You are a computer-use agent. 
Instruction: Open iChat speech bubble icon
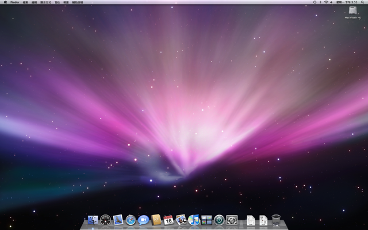(143, 220)
